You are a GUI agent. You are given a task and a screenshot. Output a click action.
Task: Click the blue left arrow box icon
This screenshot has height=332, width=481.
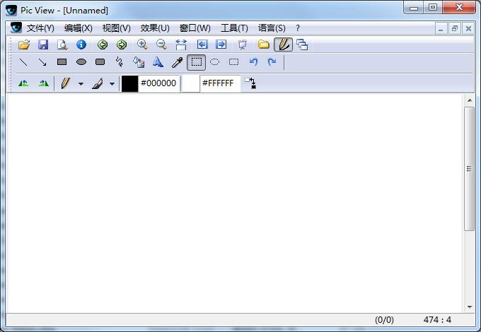pos(202,45)
